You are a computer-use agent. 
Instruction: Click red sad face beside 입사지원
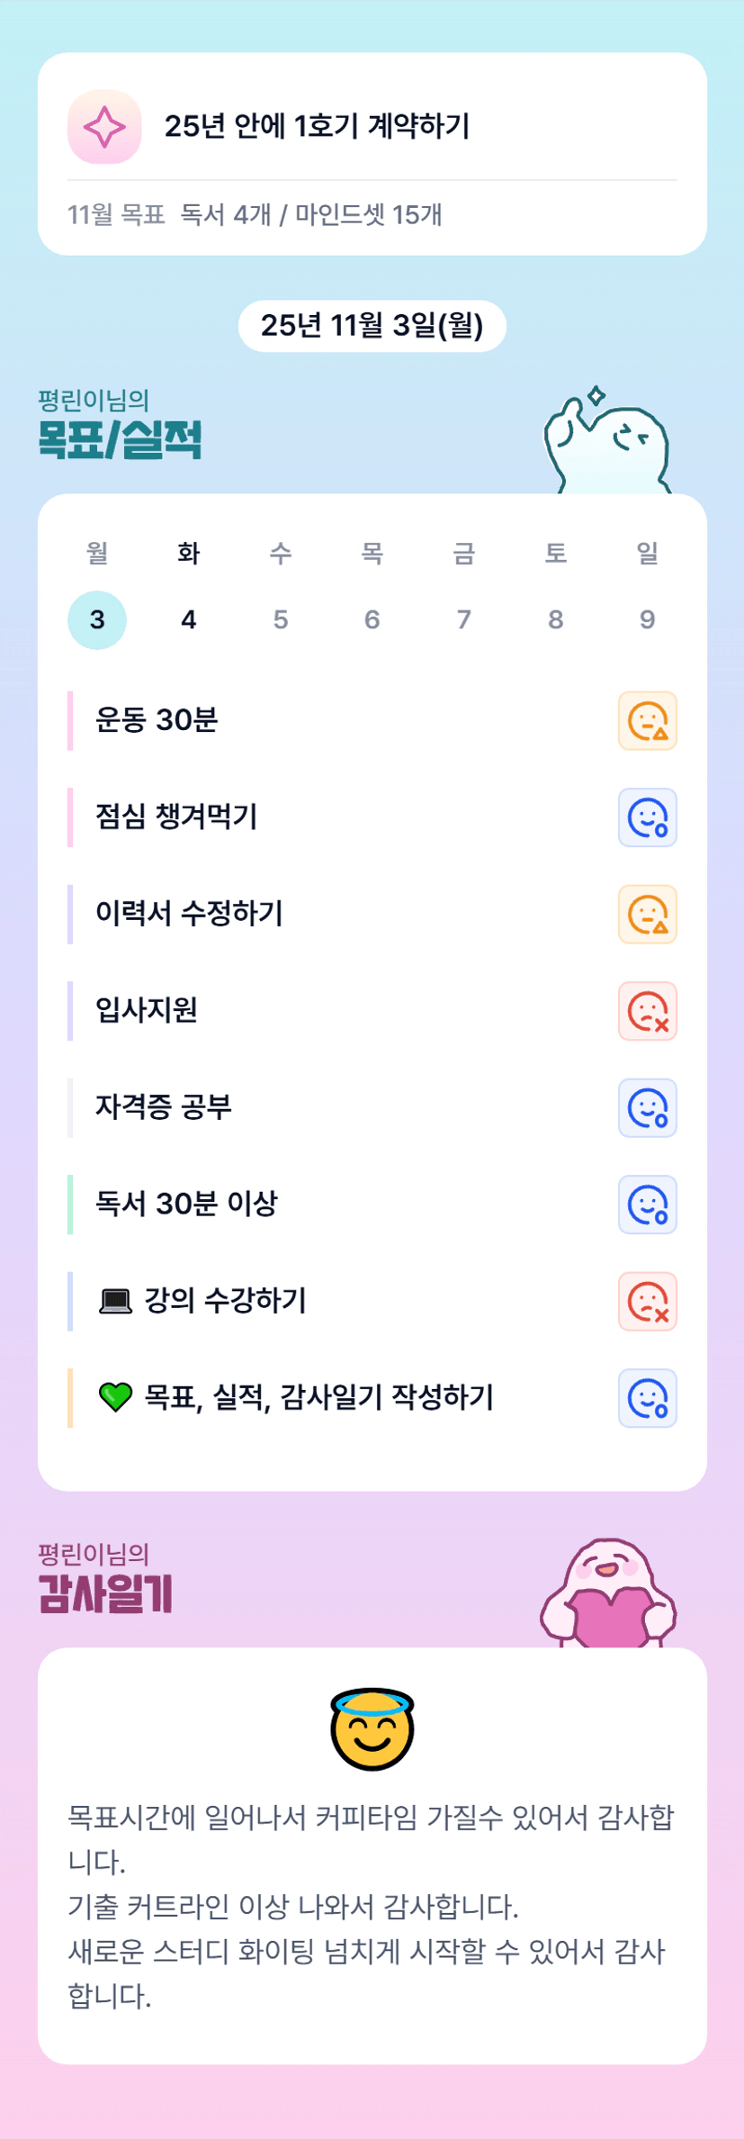pos(647,1011)
